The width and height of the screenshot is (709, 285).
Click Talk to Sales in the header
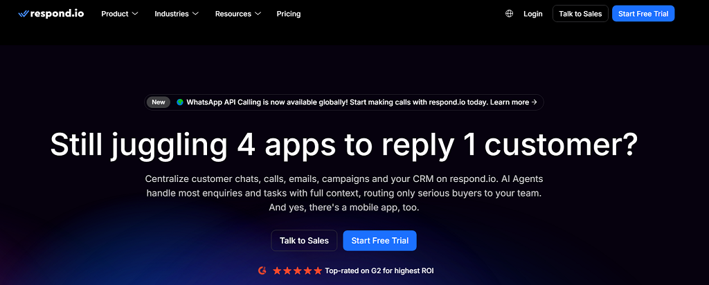click(x=580, y=14)
